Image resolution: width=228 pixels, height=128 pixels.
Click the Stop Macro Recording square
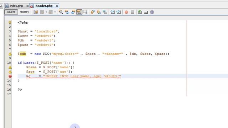click(x=133, y=12)
